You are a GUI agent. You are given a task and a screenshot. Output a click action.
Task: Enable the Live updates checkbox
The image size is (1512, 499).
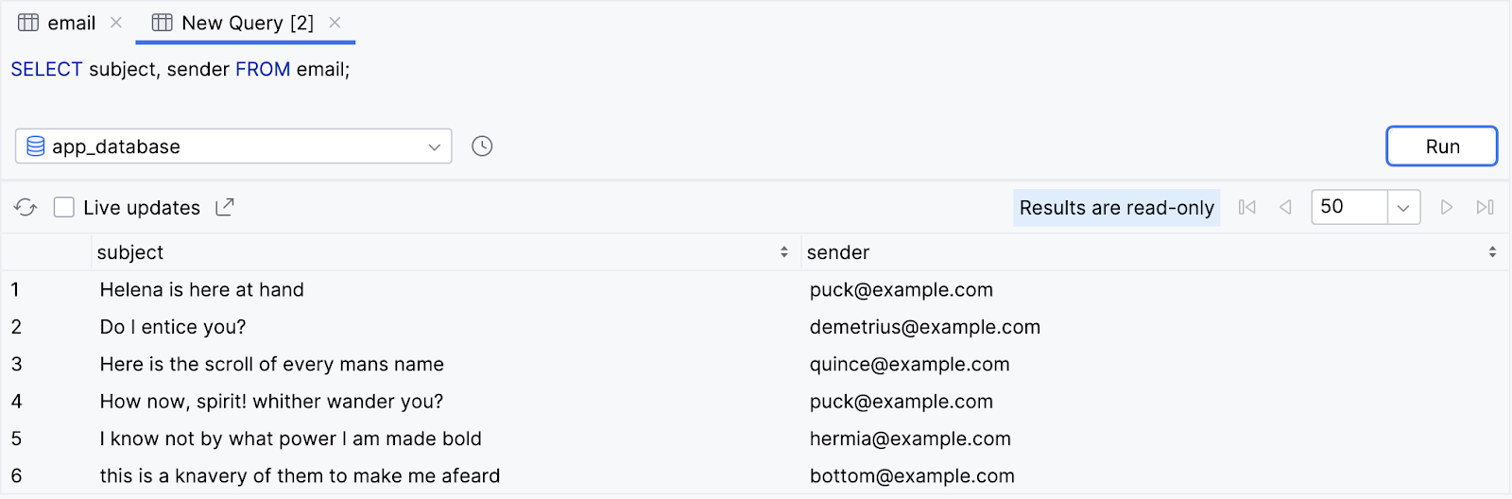click(64, 208)
